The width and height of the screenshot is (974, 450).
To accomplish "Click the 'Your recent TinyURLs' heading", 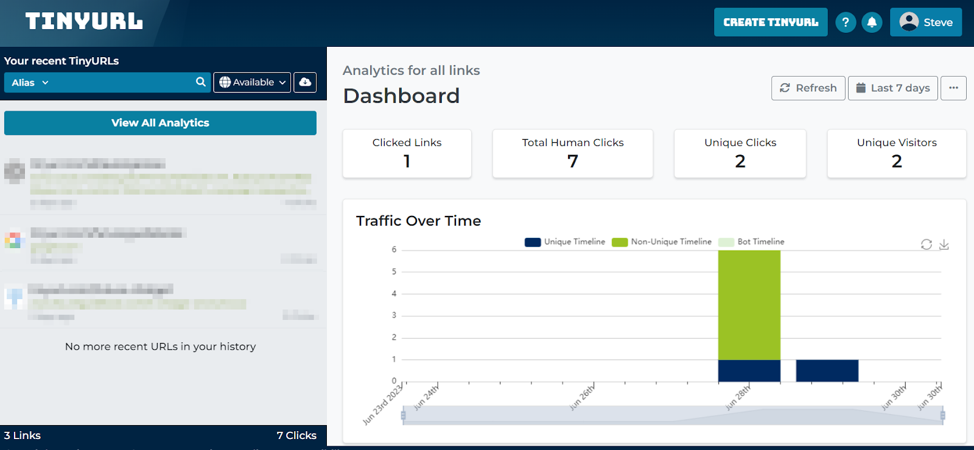I will [x=61, y=61].
